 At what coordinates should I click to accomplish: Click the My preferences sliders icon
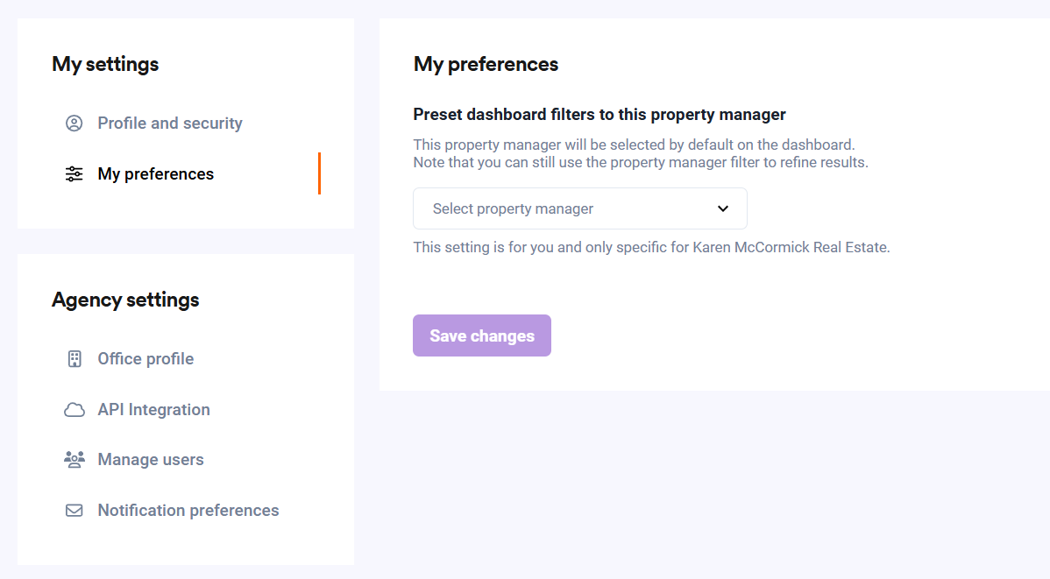pos(74,174)
